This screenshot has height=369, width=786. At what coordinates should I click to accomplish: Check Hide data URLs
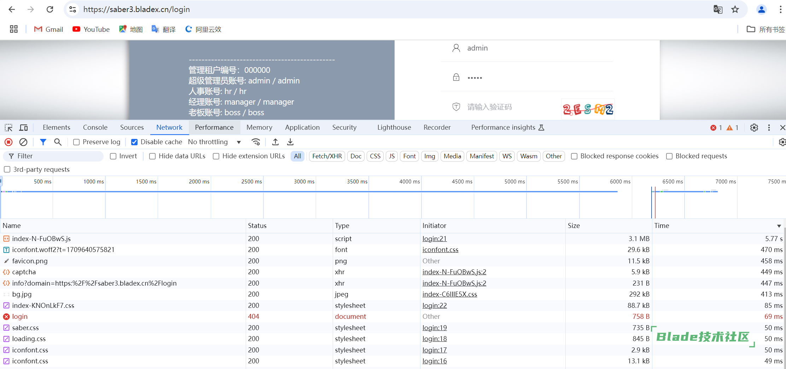[x=152, y=156]
